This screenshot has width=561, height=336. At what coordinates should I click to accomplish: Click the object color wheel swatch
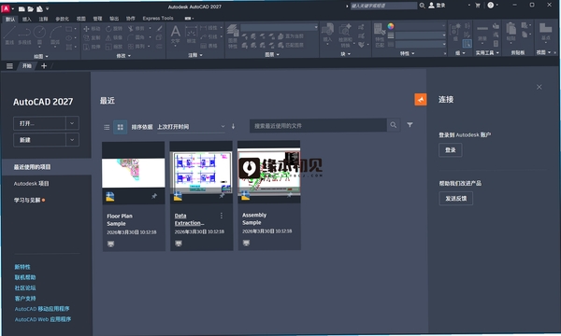pyautogui.click(x=391, y=26)
